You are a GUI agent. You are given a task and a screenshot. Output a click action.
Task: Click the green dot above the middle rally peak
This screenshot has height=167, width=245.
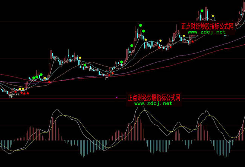(140, 26)
